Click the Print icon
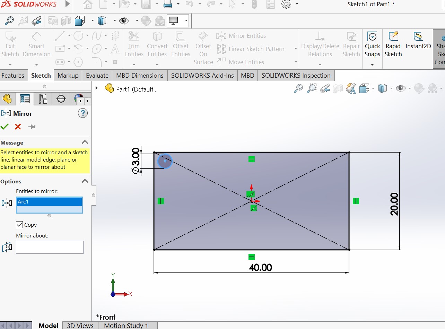 point(167,5)
